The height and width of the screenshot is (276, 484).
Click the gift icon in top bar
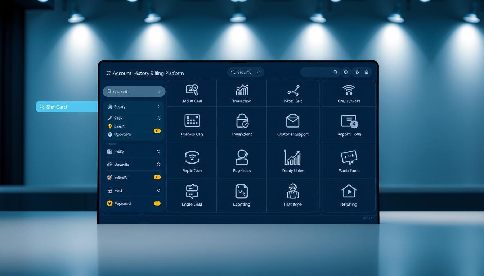366,72
